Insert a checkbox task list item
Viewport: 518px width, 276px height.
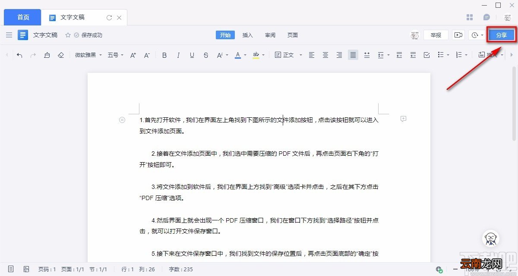(427, 55)
